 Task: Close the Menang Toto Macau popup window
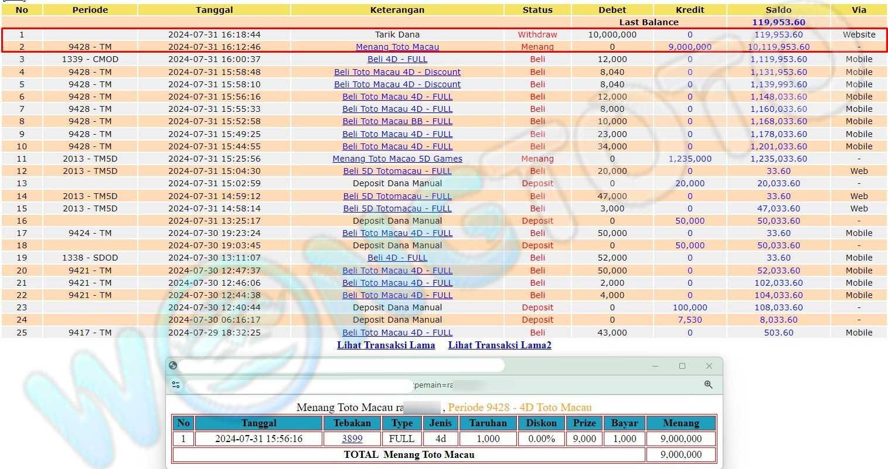click(x=709, y=366)
